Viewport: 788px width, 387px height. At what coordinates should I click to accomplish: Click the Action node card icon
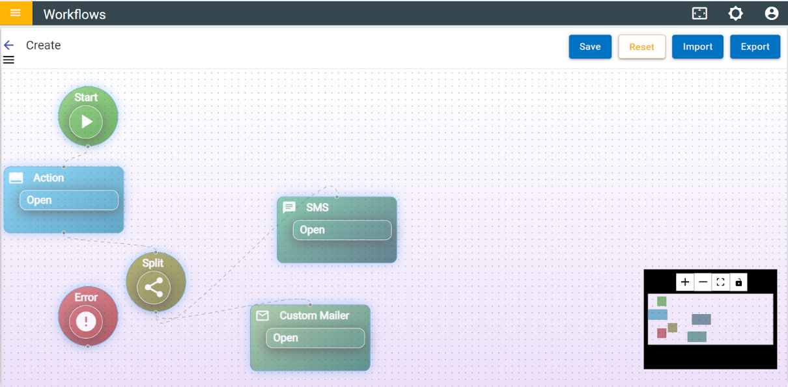point(16,178)
